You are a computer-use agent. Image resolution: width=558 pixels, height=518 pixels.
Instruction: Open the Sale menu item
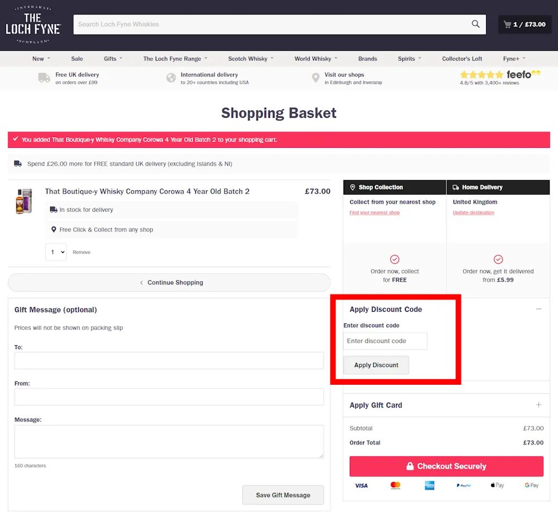pos(77,59)
